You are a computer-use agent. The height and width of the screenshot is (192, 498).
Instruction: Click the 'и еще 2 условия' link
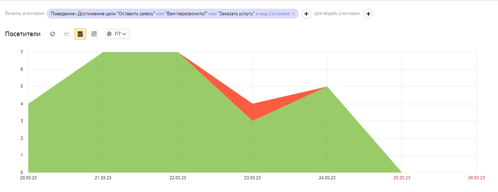272,14
